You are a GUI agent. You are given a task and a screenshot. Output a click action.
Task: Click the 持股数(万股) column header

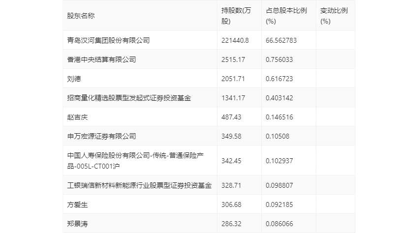point(236,16)
